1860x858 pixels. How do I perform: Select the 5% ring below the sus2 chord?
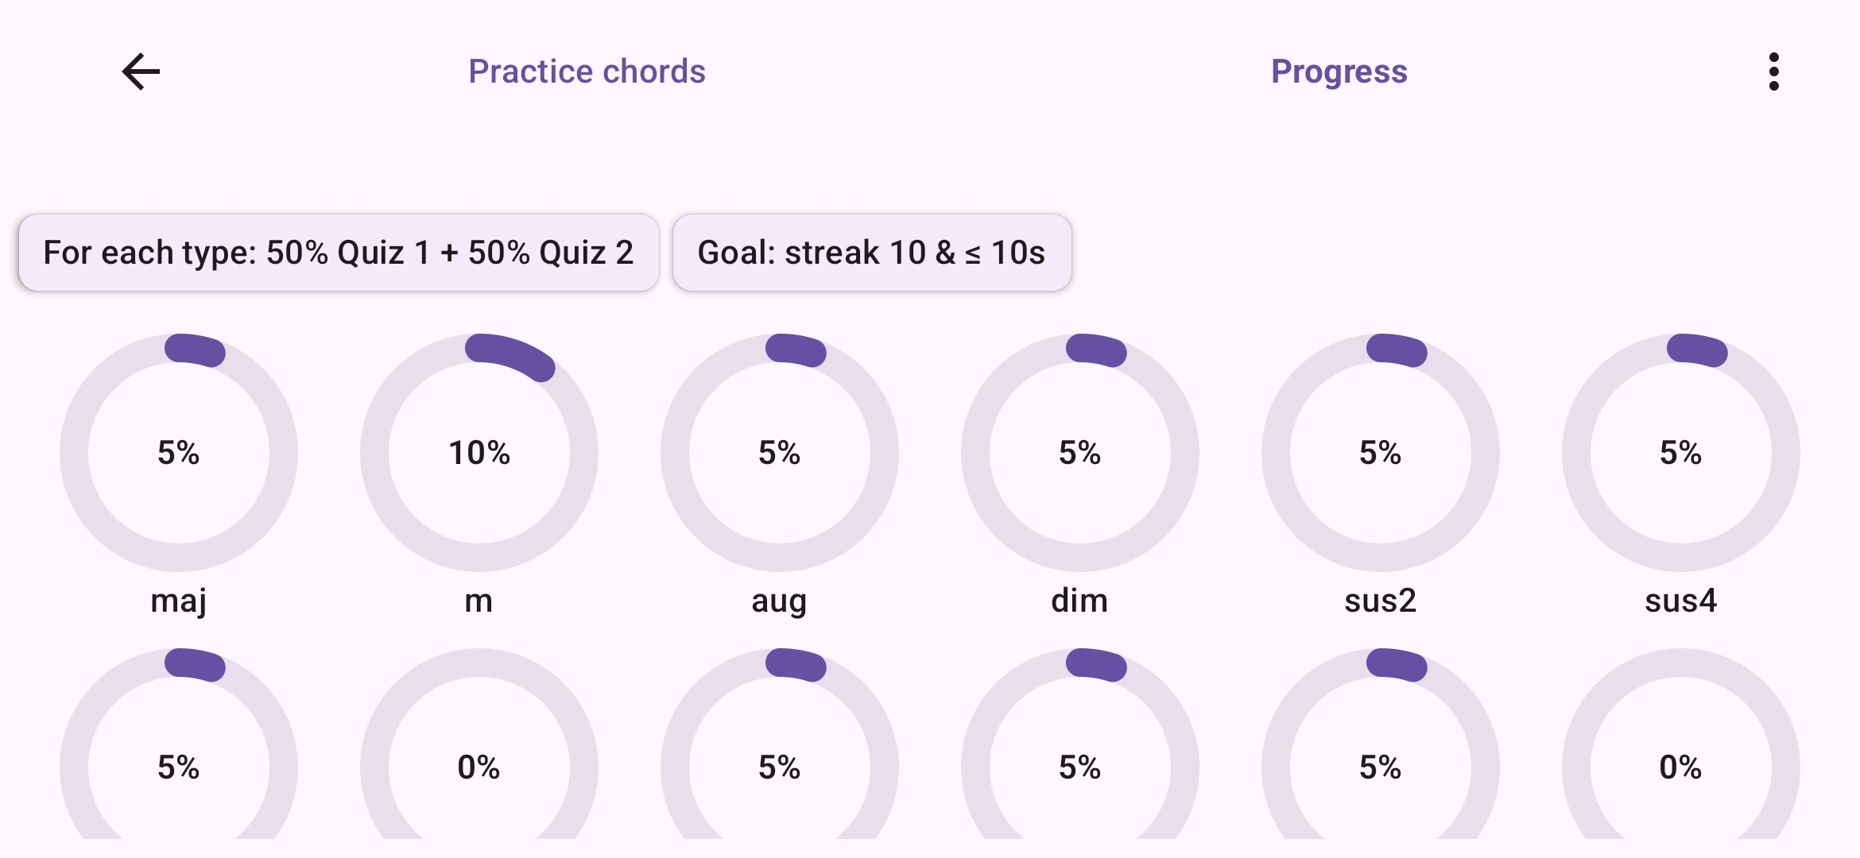1379,767
